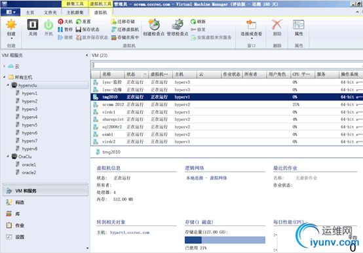The image size is (363, 253).
Task: Click in the VM search filter box
Action: (x=227, y=66)
